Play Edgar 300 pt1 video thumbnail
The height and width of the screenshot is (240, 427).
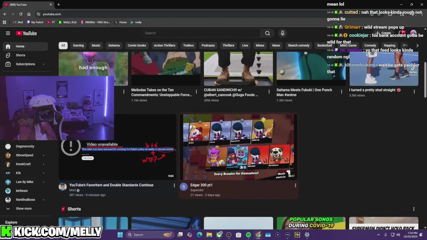238,147
